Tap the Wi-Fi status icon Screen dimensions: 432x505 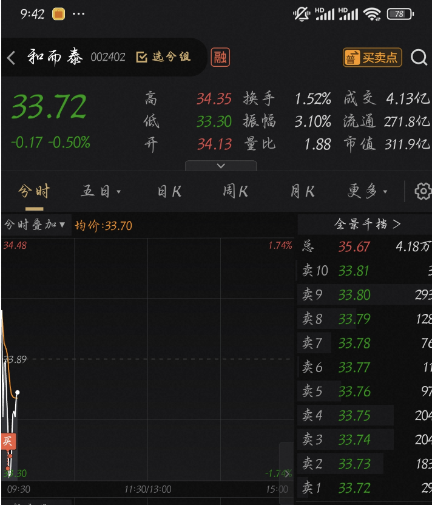[x=372, y=14]
